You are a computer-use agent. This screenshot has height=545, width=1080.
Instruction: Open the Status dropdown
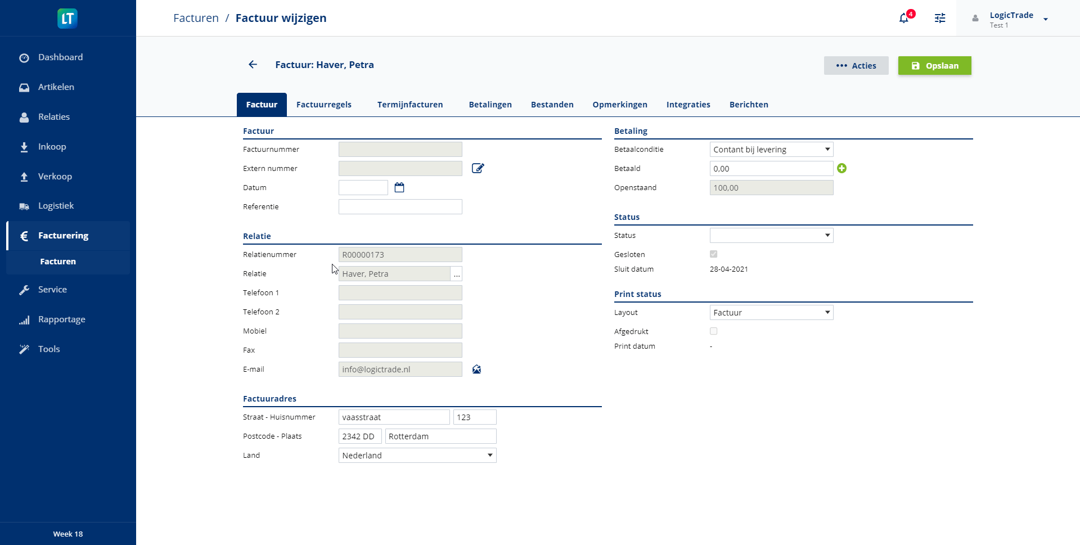pos(771,236)
